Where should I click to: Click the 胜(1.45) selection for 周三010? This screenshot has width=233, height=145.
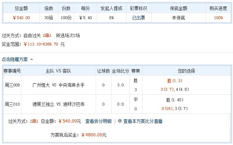point(175,100)
